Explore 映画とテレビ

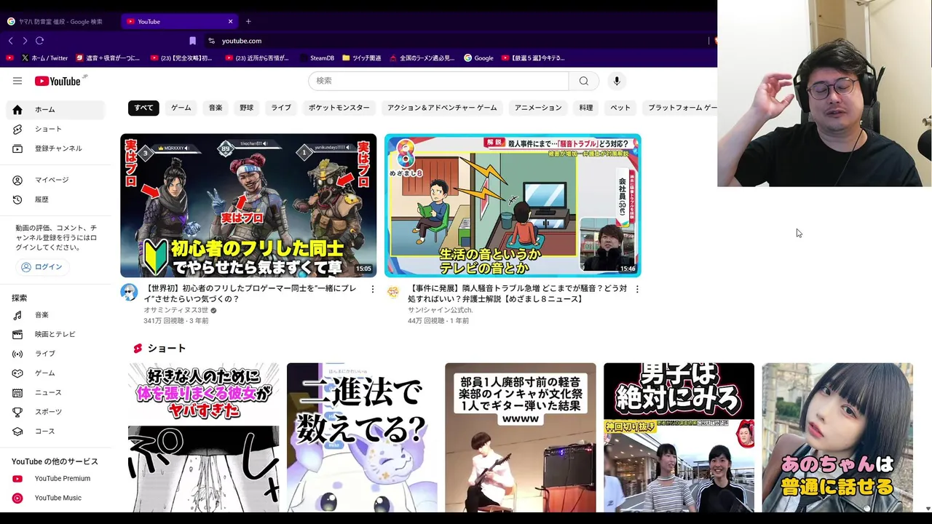(x=57, y=334)
